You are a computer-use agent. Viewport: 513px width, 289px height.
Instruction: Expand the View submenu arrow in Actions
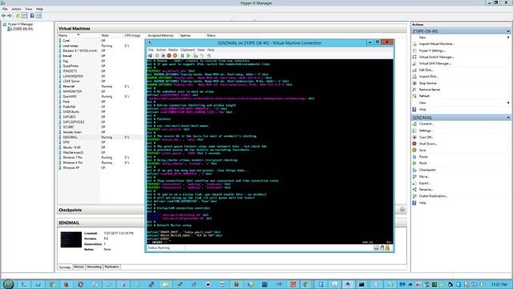[x=508, y=103]
